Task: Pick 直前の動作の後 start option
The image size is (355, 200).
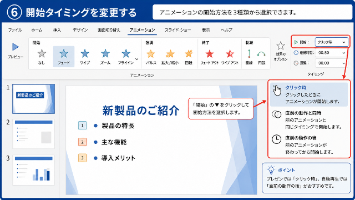Action: click(x=309, y=144)
